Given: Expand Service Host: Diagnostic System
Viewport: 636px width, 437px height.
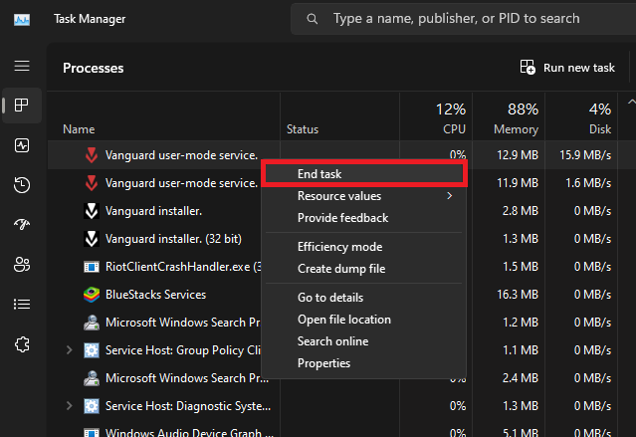Looking at the screenshot, I should [x=70, y=406].
